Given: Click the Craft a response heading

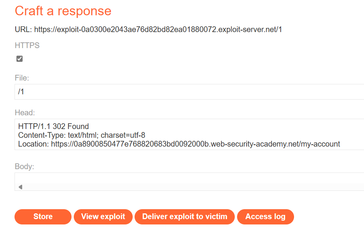Looking at the screenshot, I should coord(63,11).
